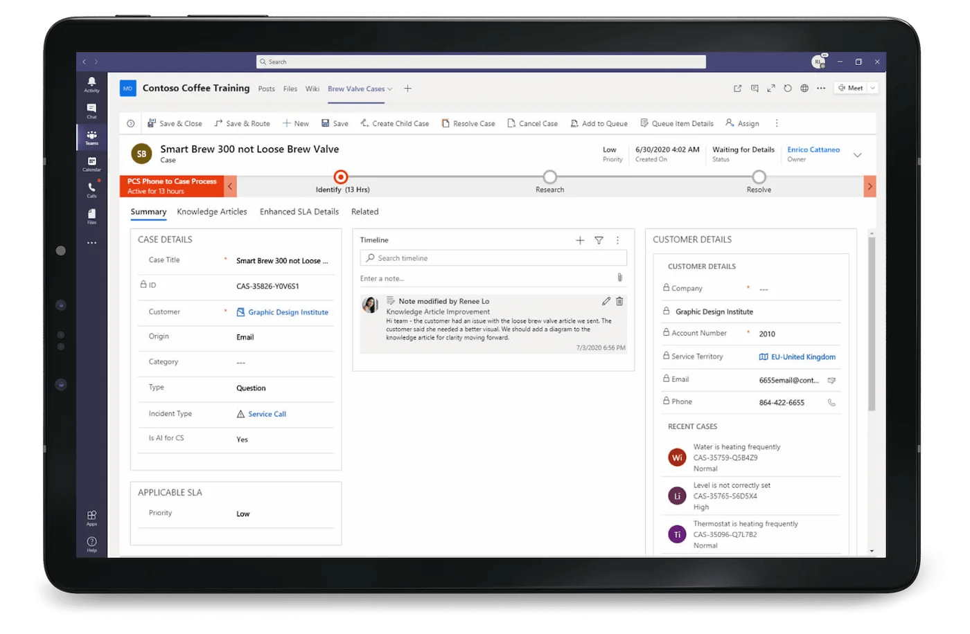Open Enhanced SLA Details tab
The image size is (970, 634).
click(x=299, y=212)
